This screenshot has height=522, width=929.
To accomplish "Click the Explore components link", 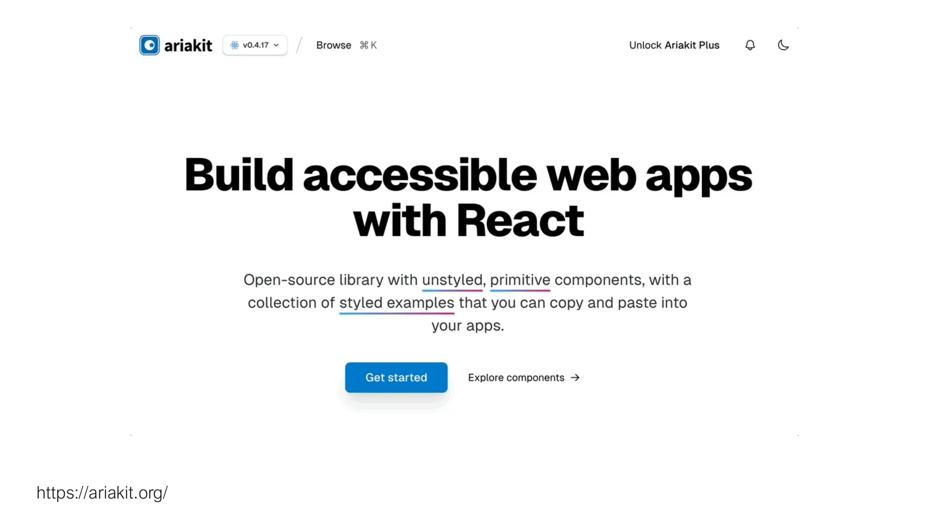I will (x=516, y=377).
